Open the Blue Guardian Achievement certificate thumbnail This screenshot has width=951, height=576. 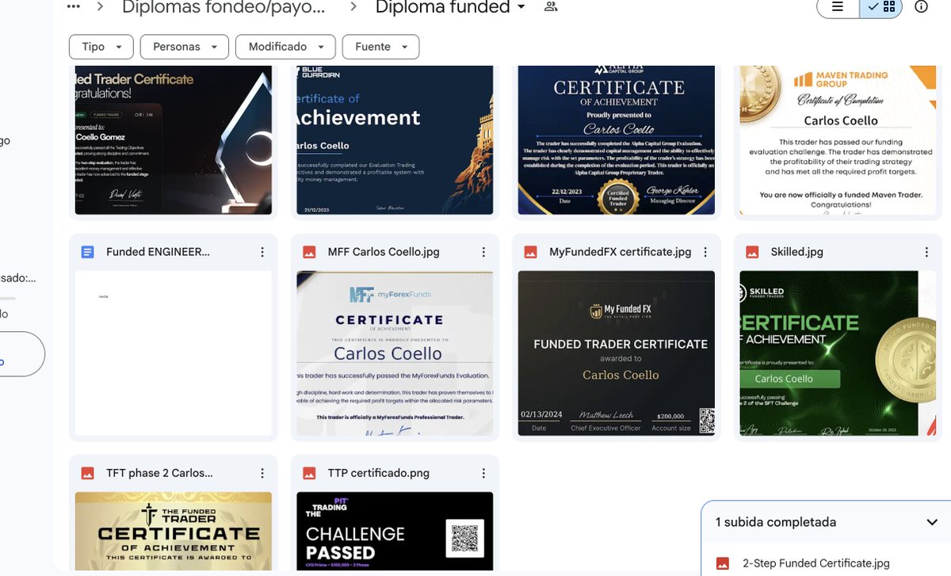pos(395,141)
